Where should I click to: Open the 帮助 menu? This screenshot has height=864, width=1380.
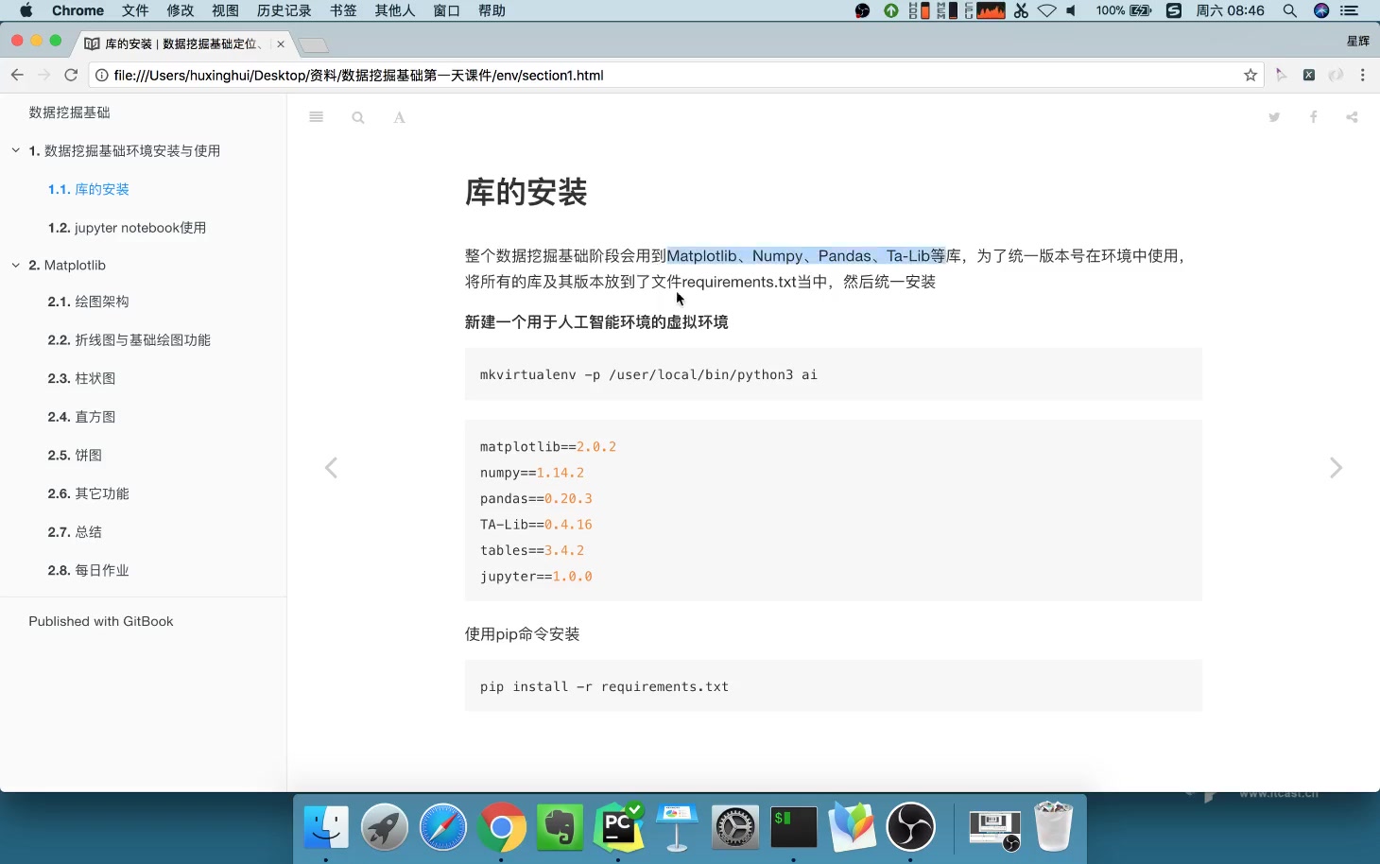coord(492,10)
